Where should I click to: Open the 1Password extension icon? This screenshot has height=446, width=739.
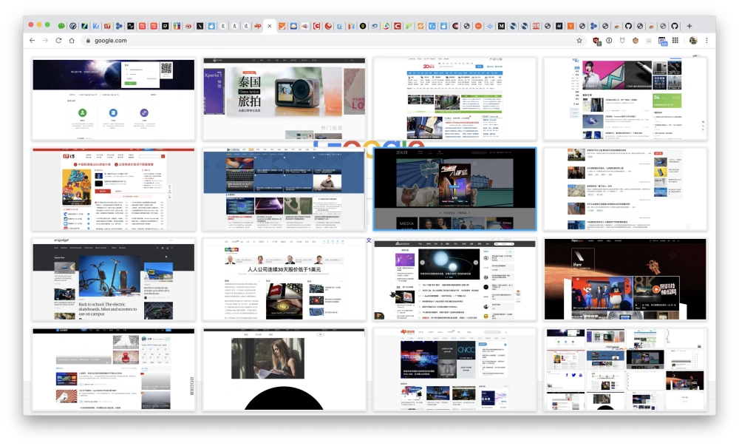coord(610,41)
